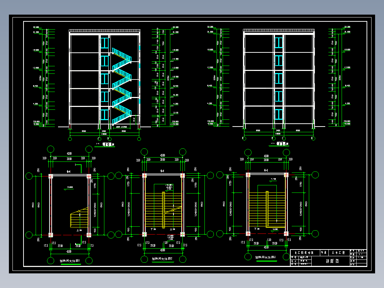
Task: Click the 上20 label in stair detail 1
Action: (x=79, y=230)
